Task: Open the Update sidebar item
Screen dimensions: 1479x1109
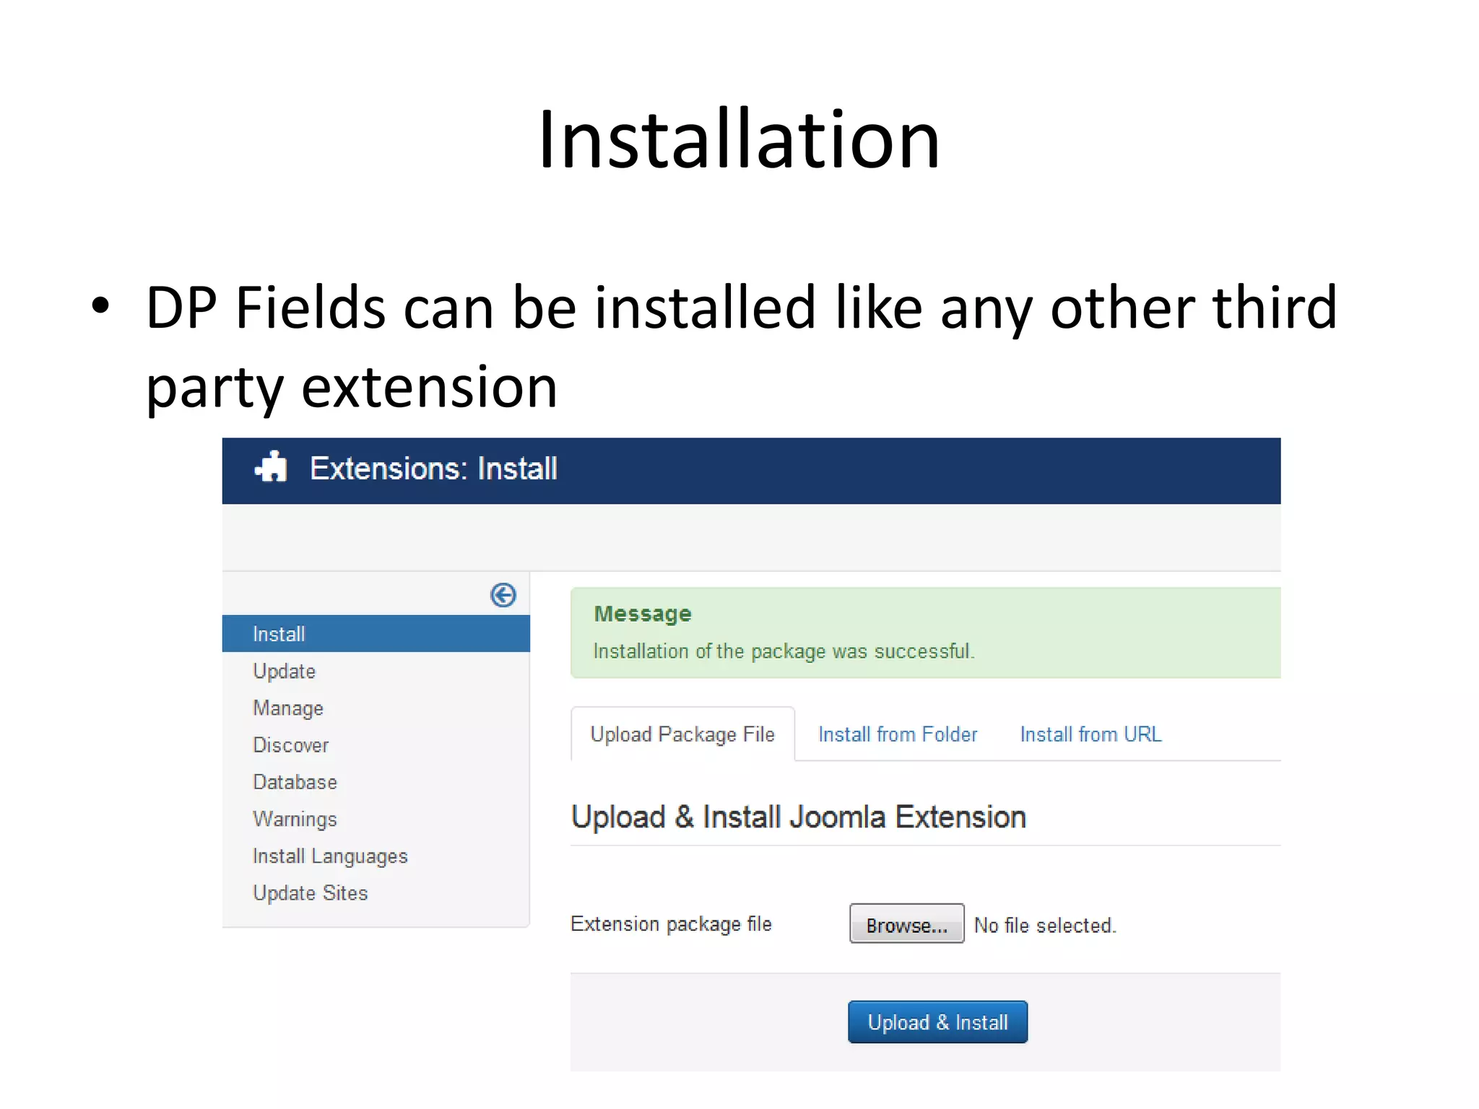Action: click(284, 671)
